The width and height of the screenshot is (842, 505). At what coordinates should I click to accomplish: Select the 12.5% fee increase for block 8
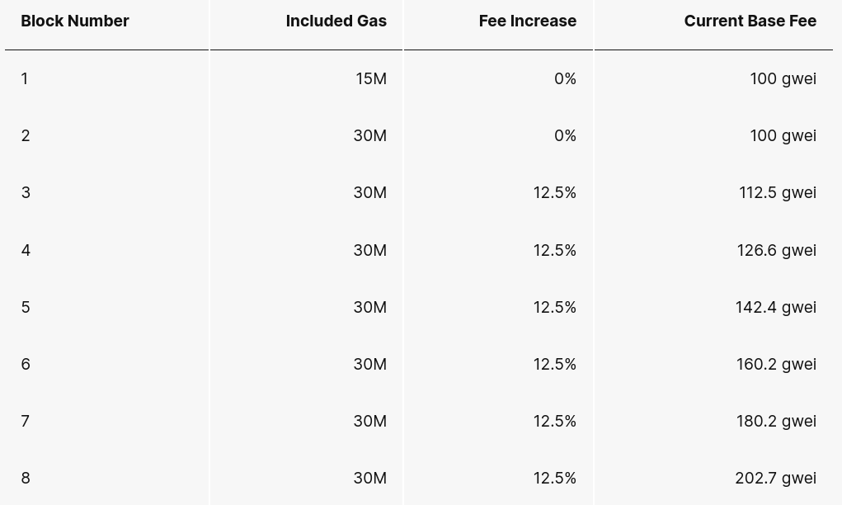click(x=555, y=478)
